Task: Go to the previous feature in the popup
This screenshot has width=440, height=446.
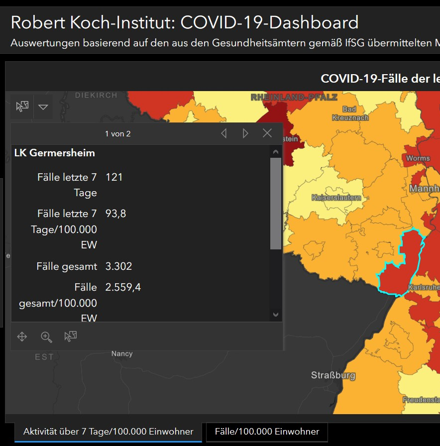Action: 224,133
